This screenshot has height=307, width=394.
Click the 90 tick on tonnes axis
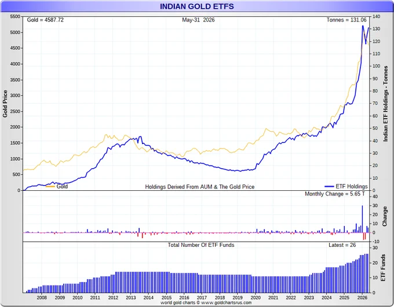(x=375, y=79)
